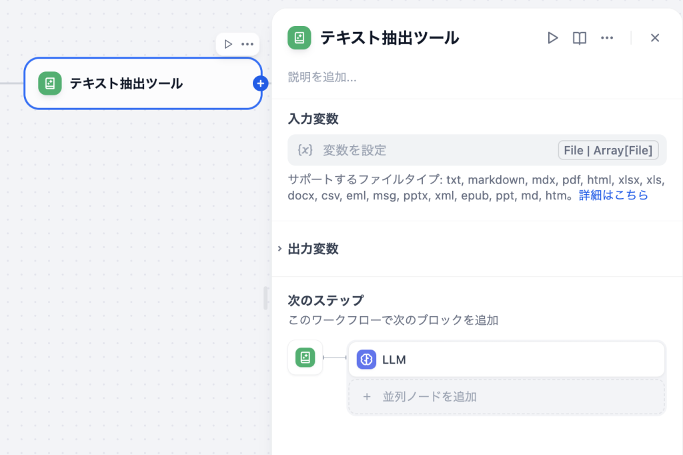Viewport: 683px width, 455px height.
Task: Click the File | Array[File] type badge
Action: (x=608, y=150)
